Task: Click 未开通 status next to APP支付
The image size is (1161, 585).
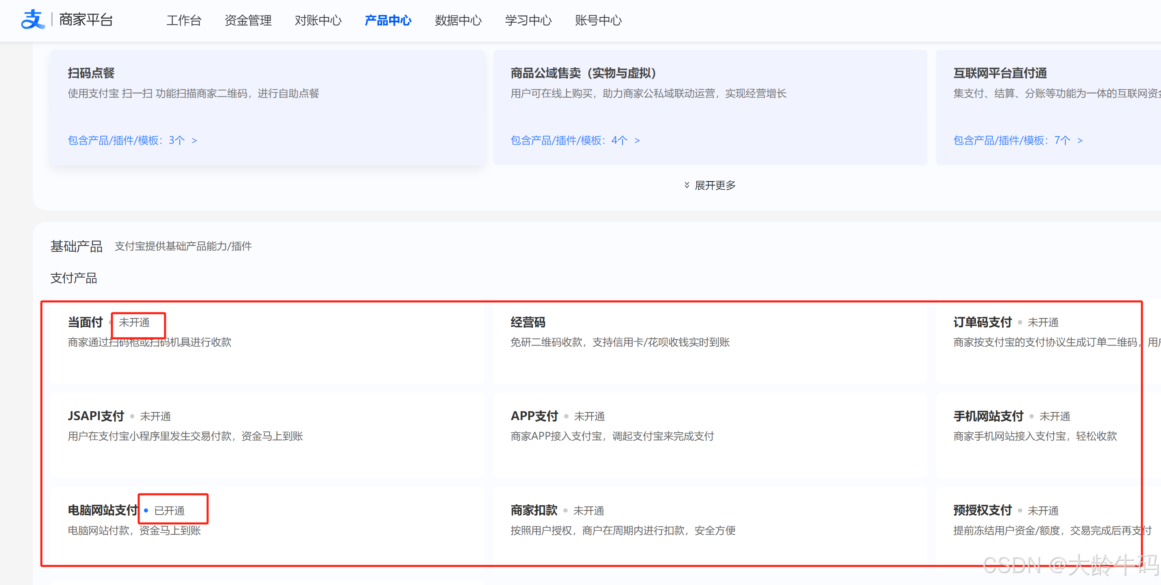Action: (590, 416)
